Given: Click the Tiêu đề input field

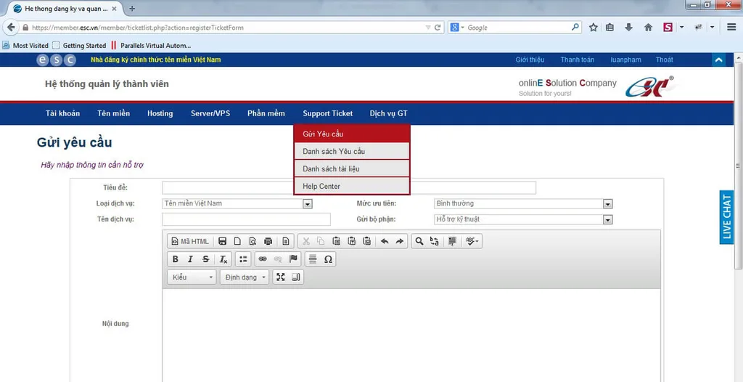Looking at the screenshot, I should click(x=349, y=187).
